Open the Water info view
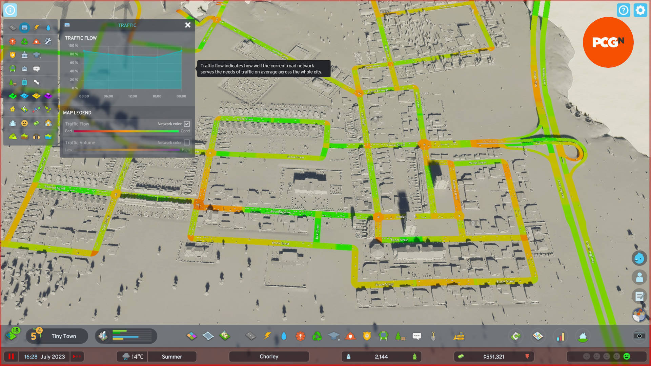651x366 pixels. (x=48, y=28)
